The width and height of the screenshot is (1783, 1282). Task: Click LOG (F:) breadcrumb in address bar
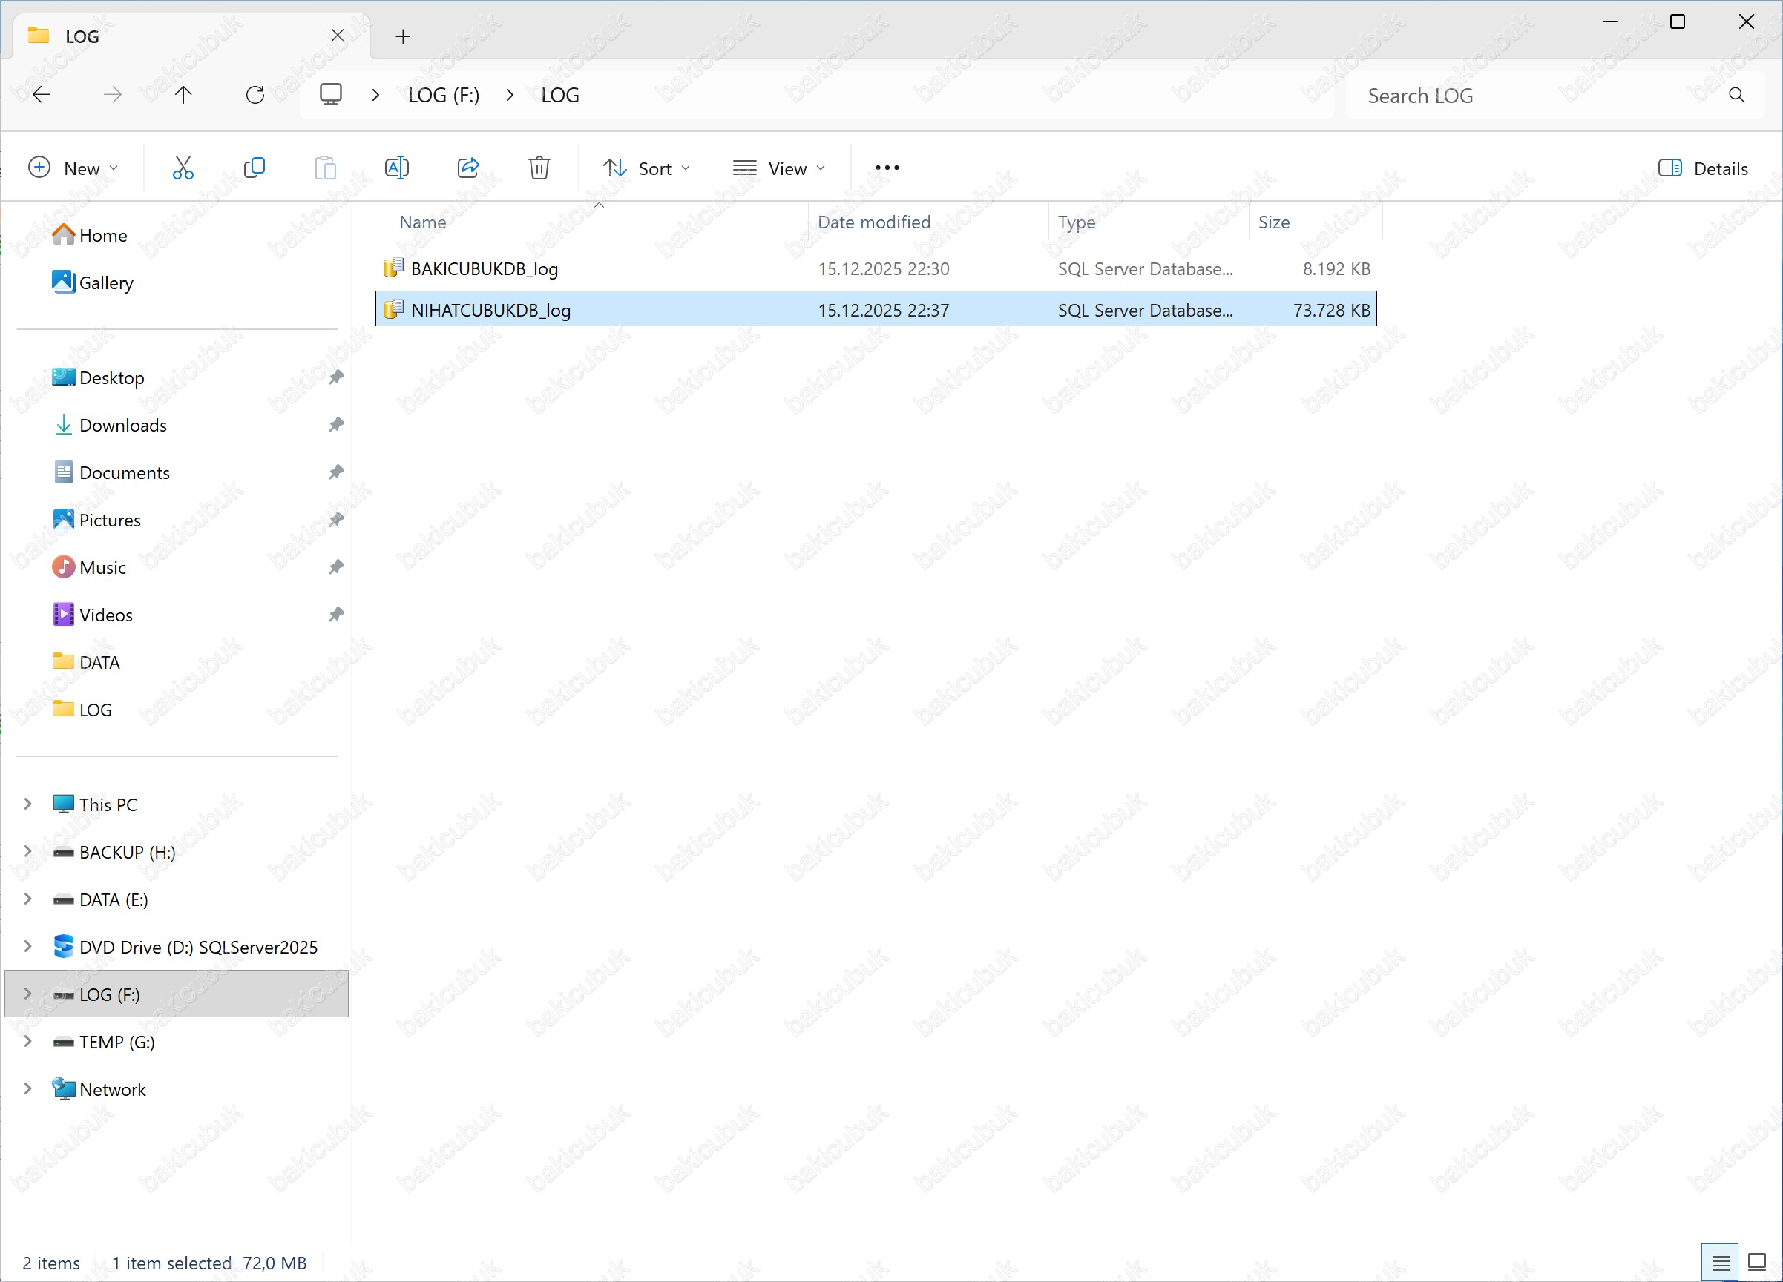click(x=444, y=95)
